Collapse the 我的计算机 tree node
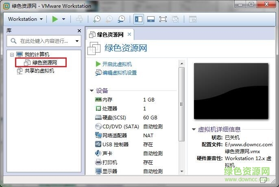279x187 pixels. click(12, 55)
